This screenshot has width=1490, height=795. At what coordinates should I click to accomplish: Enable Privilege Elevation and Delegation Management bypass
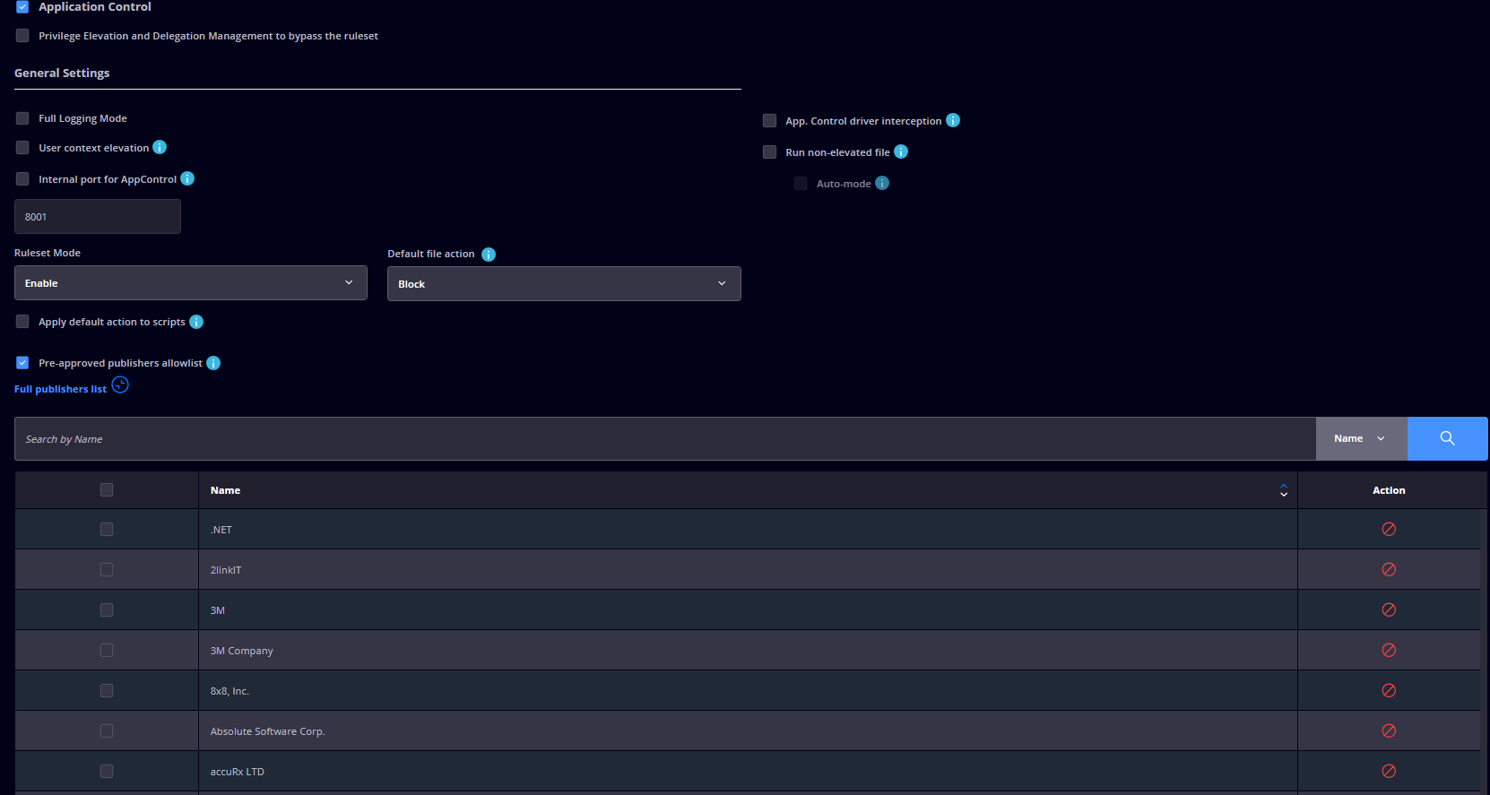tap(22, 36)
